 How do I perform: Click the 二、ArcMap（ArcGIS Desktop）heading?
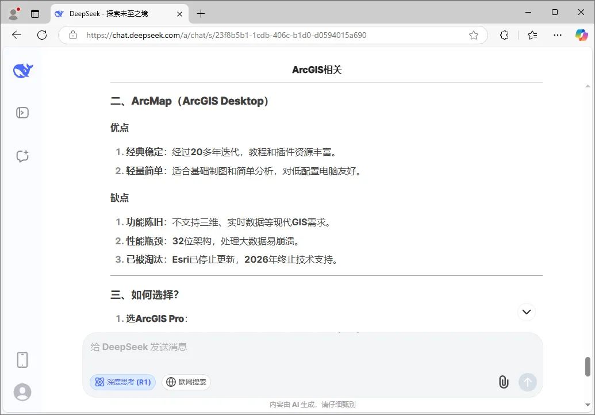[x=189, y=101]
